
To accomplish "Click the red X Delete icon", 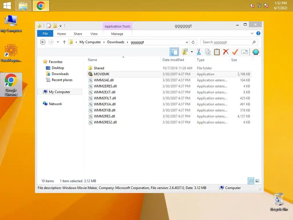I will click(226, 52).
